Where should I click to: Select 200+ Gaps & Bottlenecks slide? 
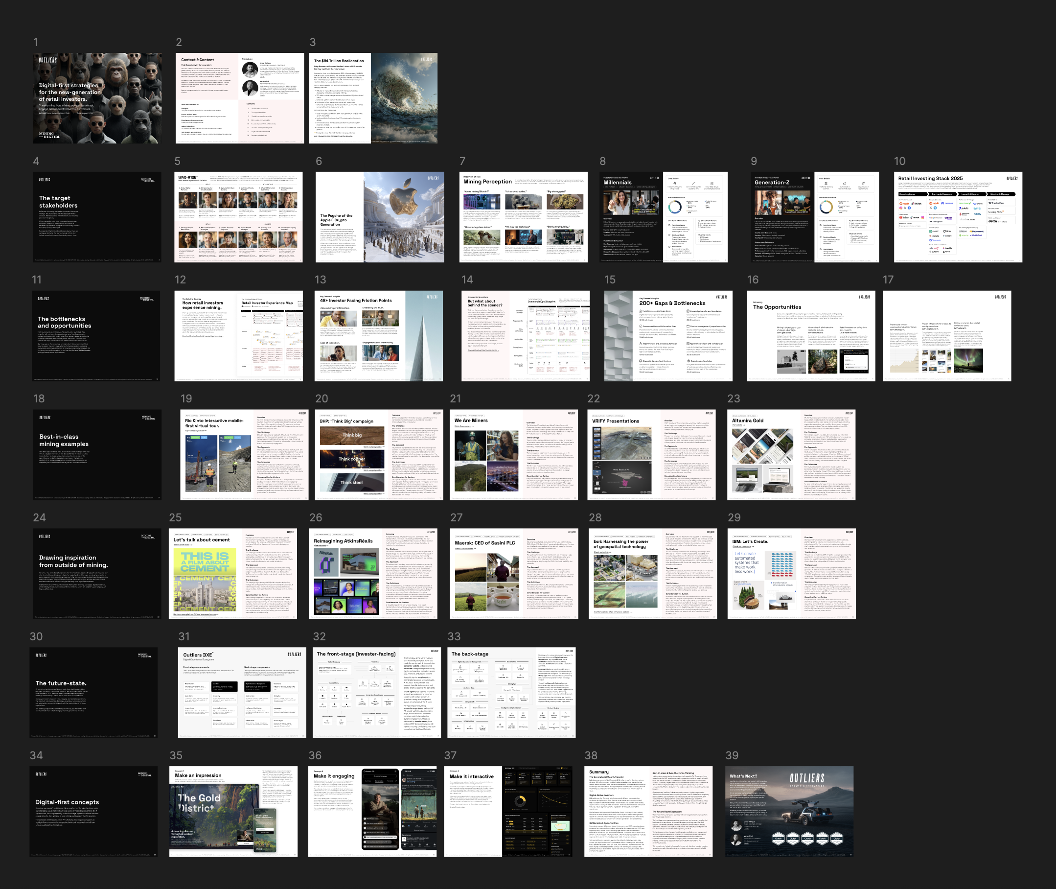pyautogui.click(x=668, y=336)
